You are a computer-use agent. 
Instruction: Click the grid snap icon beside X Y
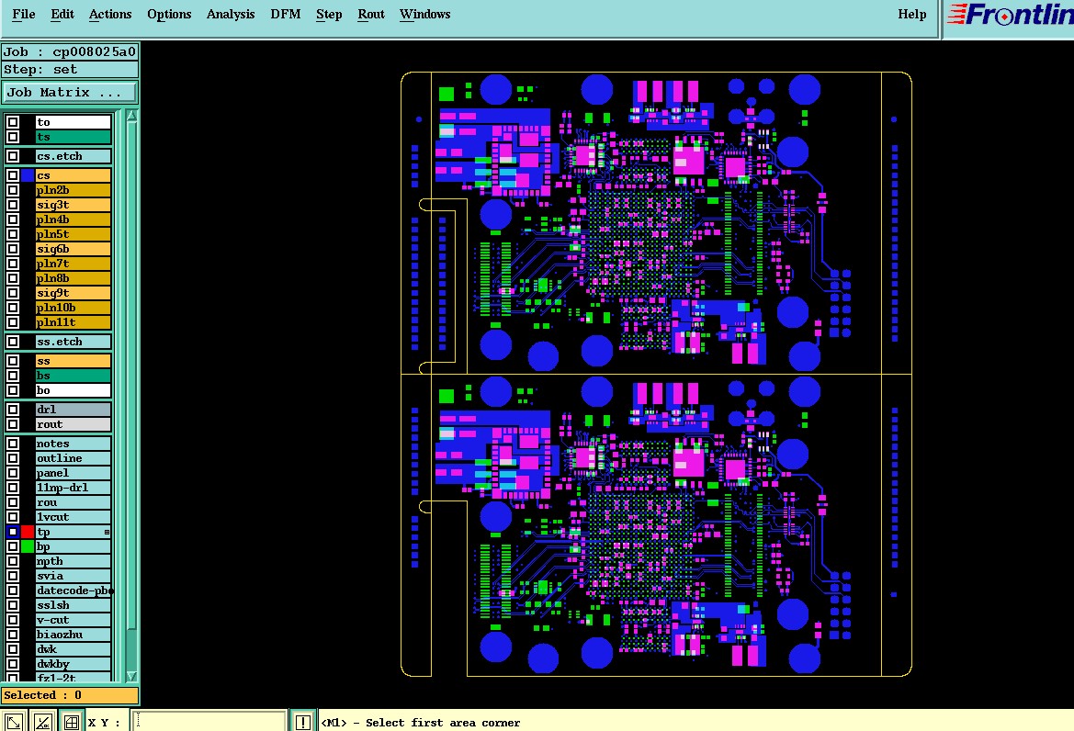pos(72,722)
